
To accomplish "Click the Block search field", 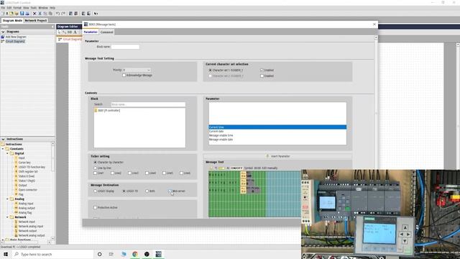I will click(148, 104).
